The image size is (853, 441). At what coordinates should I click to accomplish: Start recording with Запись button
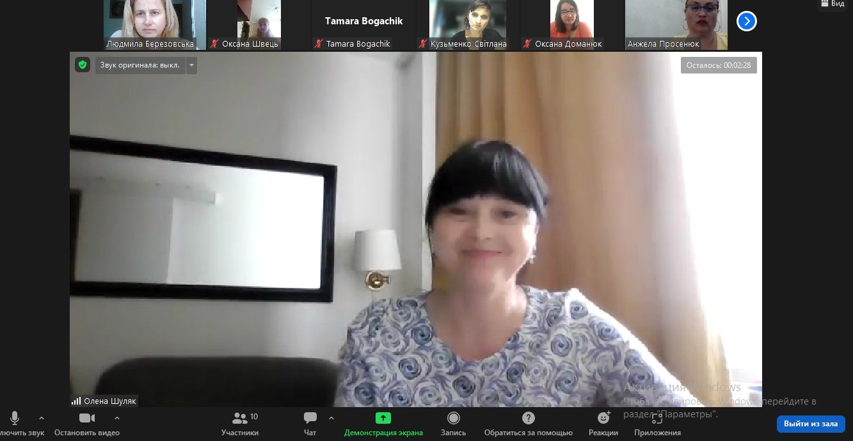[454, 424]
